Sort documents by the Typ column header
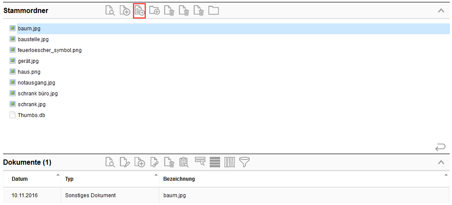Image resolution: width=452 pixels, height=205 pixels. pos(69,179)
